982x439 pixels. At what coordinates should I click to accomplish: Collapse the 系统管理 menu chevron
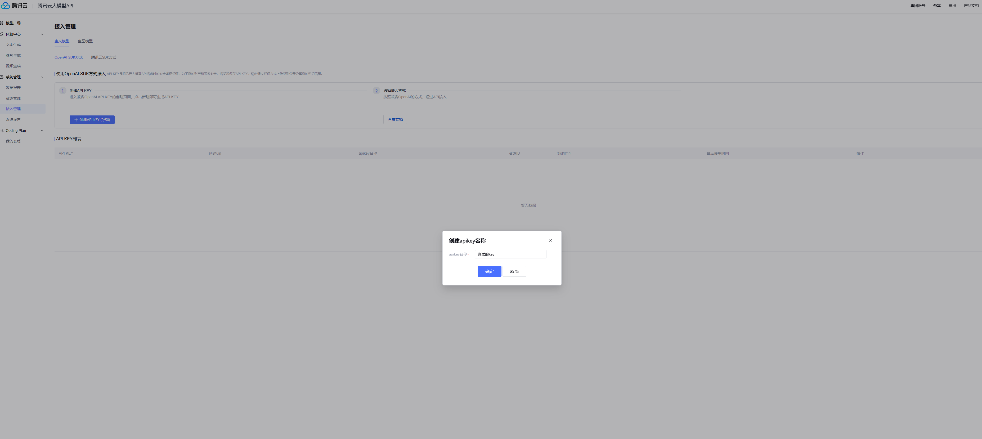point(42,77)
